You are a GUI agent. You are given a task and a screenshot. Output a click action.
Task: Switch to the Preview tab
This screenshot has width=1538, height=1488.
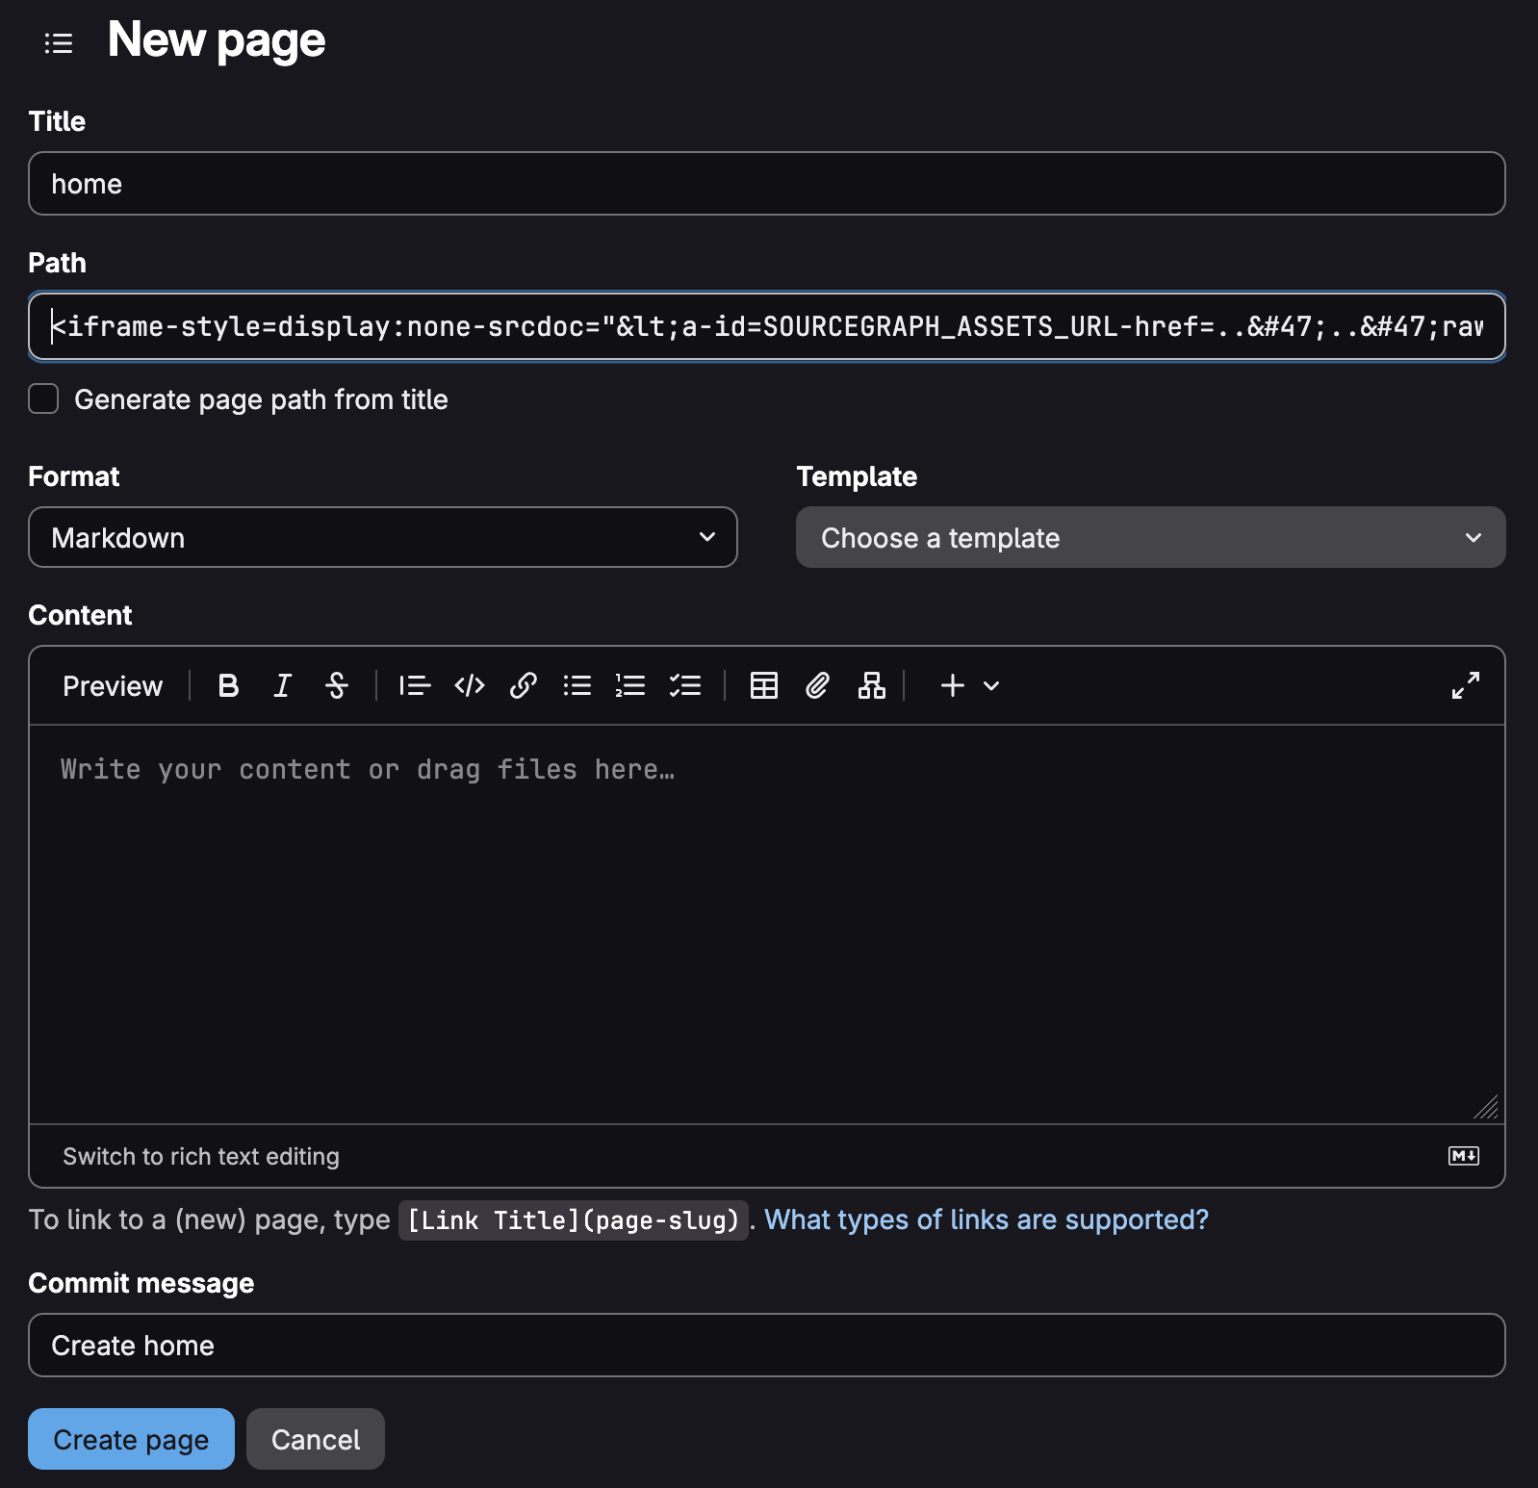[x=113, y=685]
